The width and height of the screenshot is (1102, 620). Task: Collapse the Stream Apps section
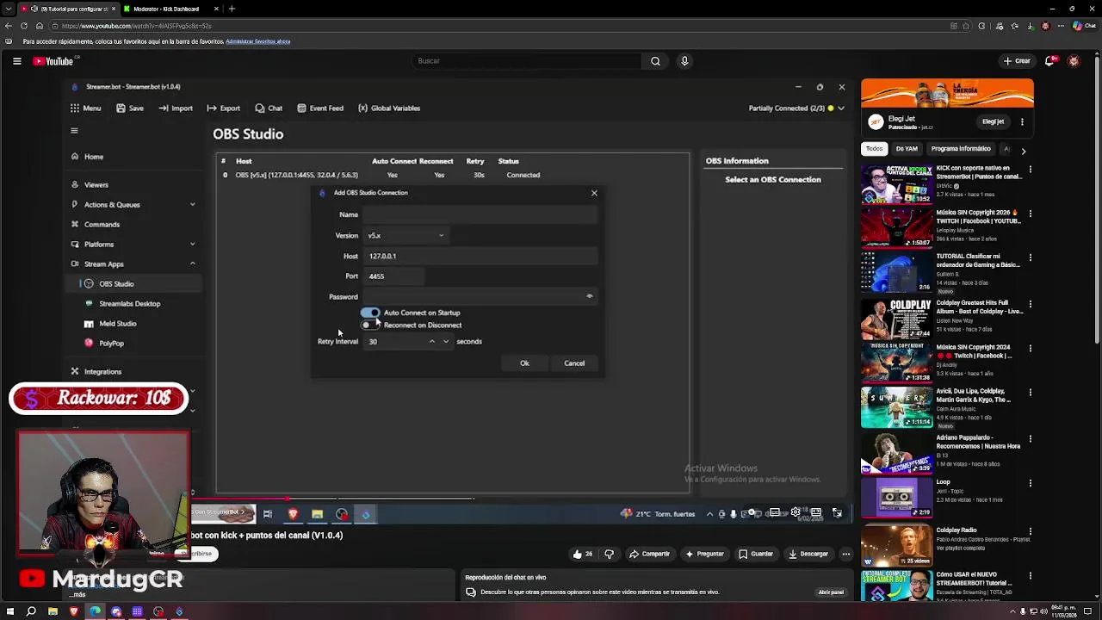pos(192,264)
